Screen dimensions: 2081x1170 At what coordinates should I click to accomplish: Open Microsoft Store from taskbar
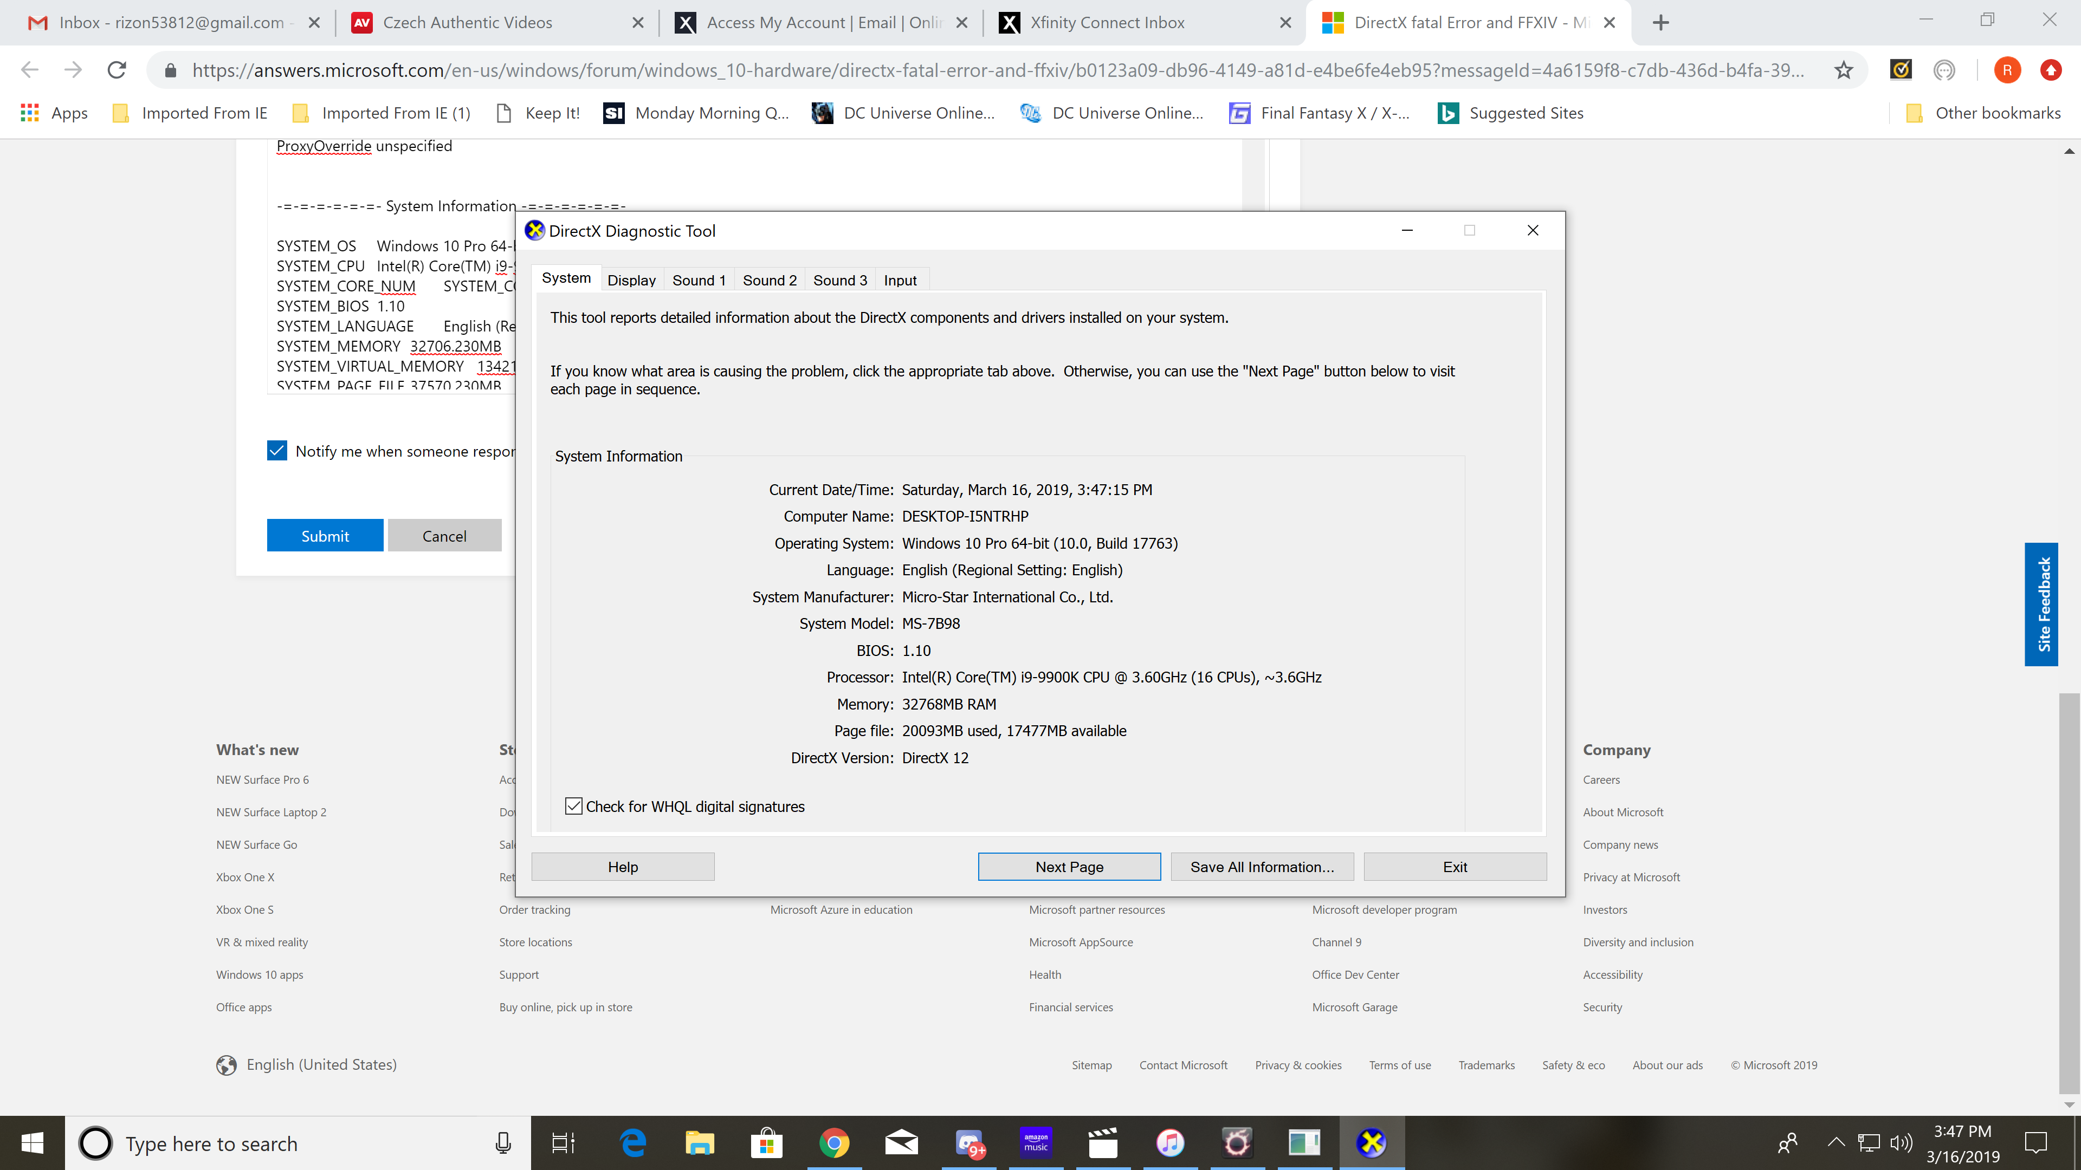coord(767,1143)
